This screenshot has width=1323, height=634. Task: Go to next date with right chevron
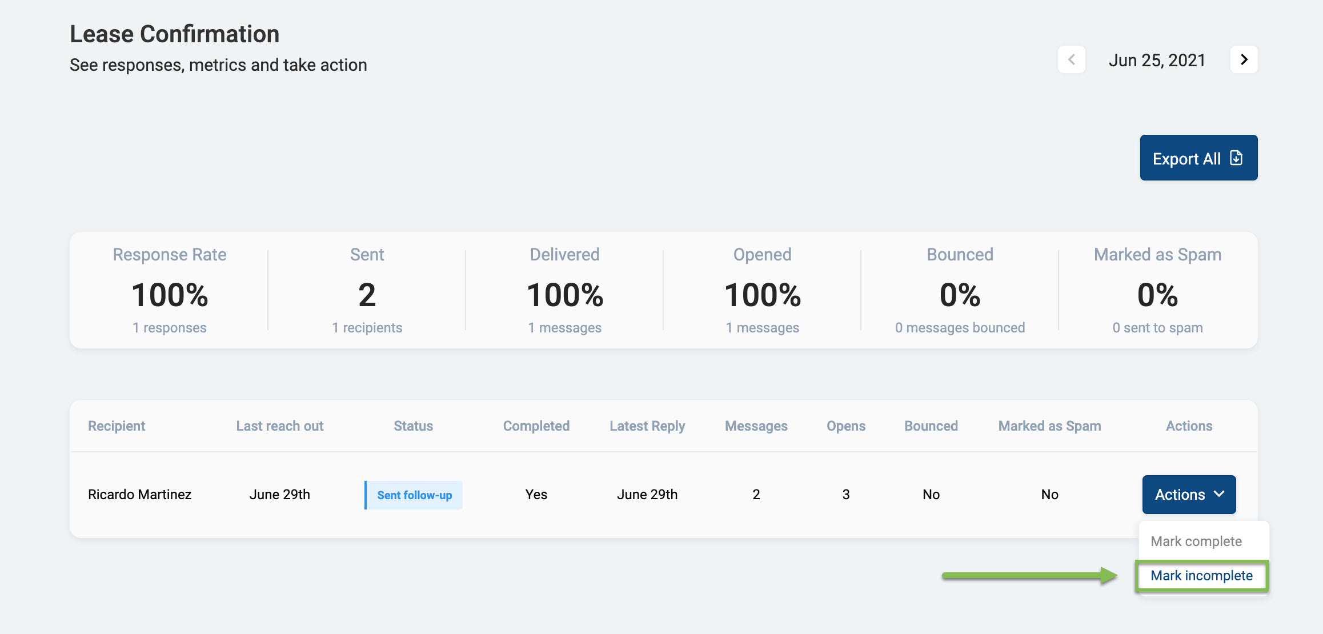[x=1244, y=59]
